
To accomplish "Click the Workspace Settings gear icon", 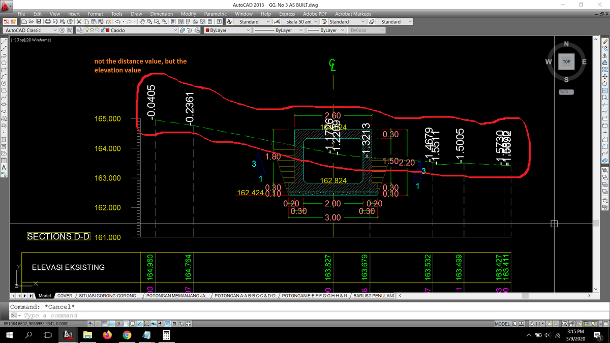I will 62,30.
